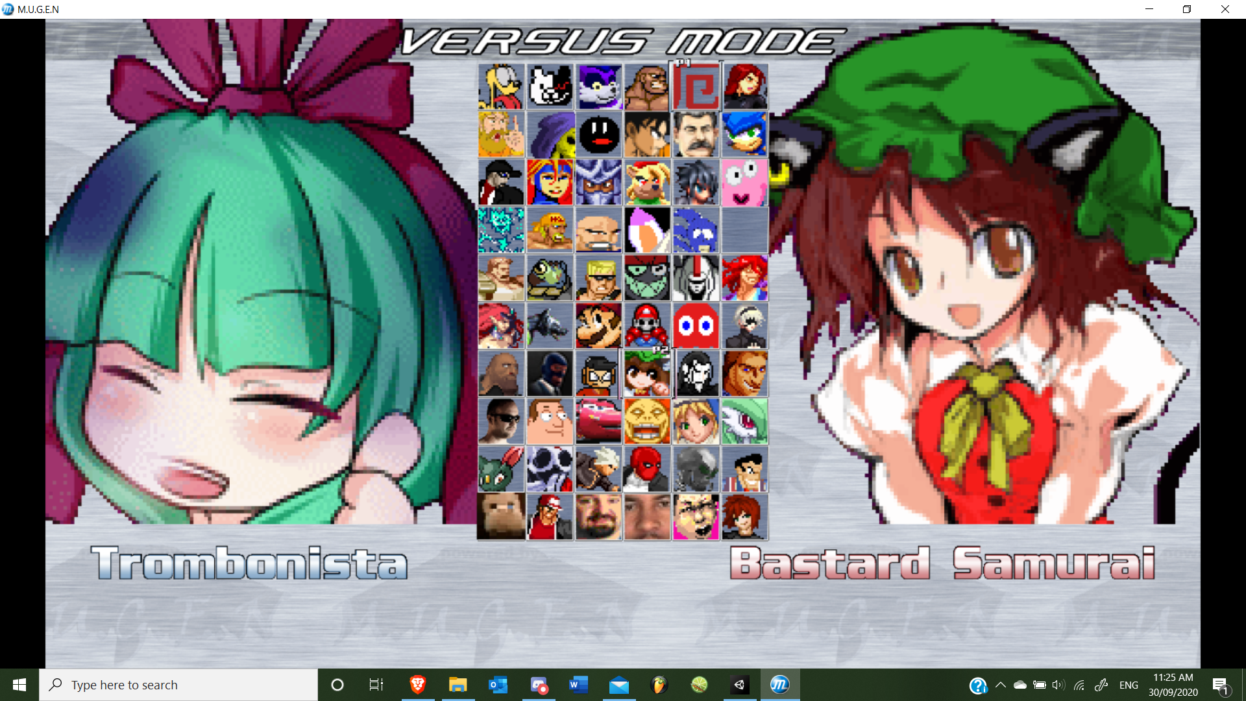The width and height of the screenshot is (1246, 701).
Task: Select the green grinning face with red hair
Action: click(647, 278)
